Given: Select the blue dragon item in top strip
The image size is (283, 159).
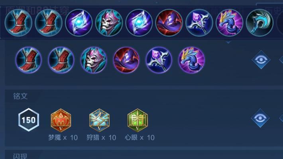Looking at the screenshot, I should (229, 23).
